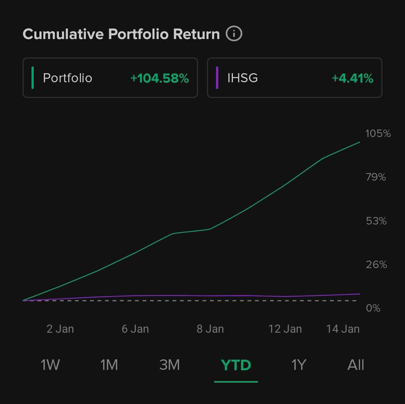Toggle the IHSG benchmark card
The image size is (405, 404).
[x=294, y=78]
